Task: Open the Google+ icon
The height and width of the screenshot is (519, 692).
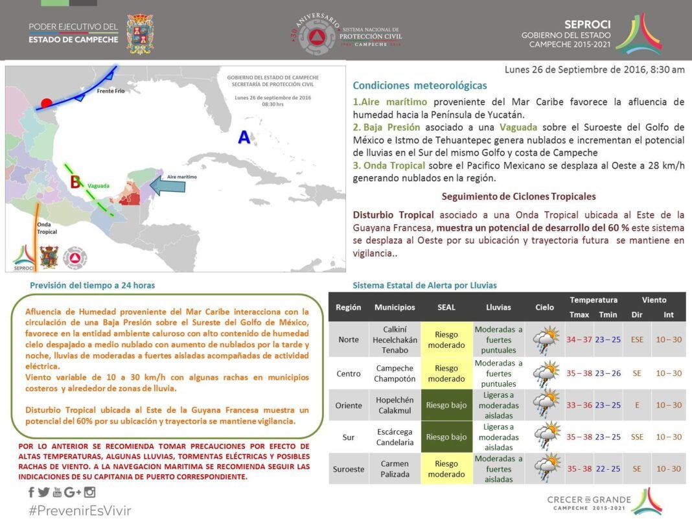Action: point(73,492)
